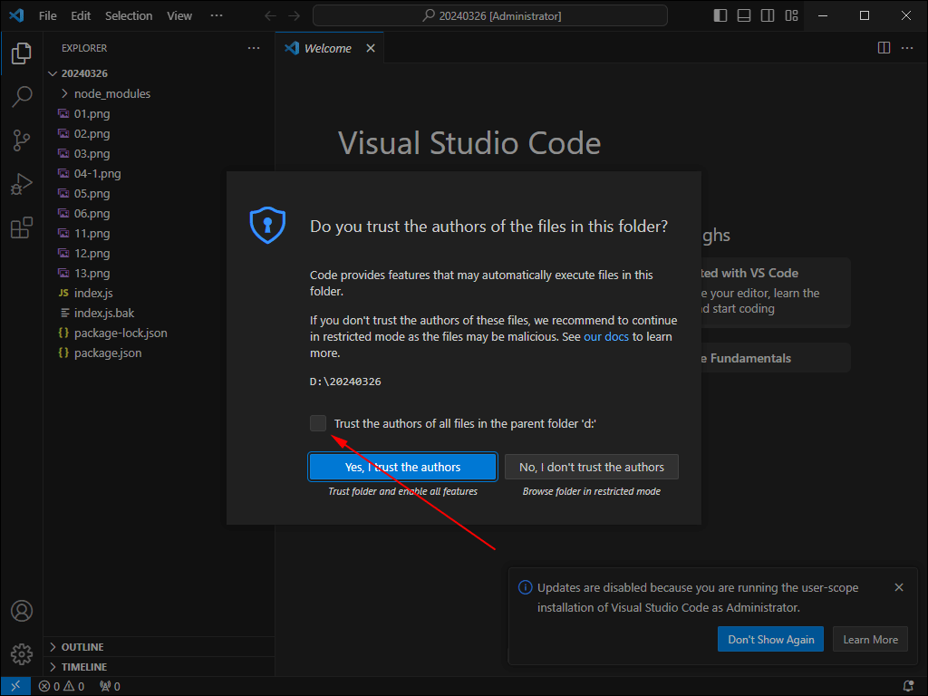Image resolution: width=928 pixels, height=696 pixels.
Task: Open the Manage gear icon
Action: coord(22,654)
